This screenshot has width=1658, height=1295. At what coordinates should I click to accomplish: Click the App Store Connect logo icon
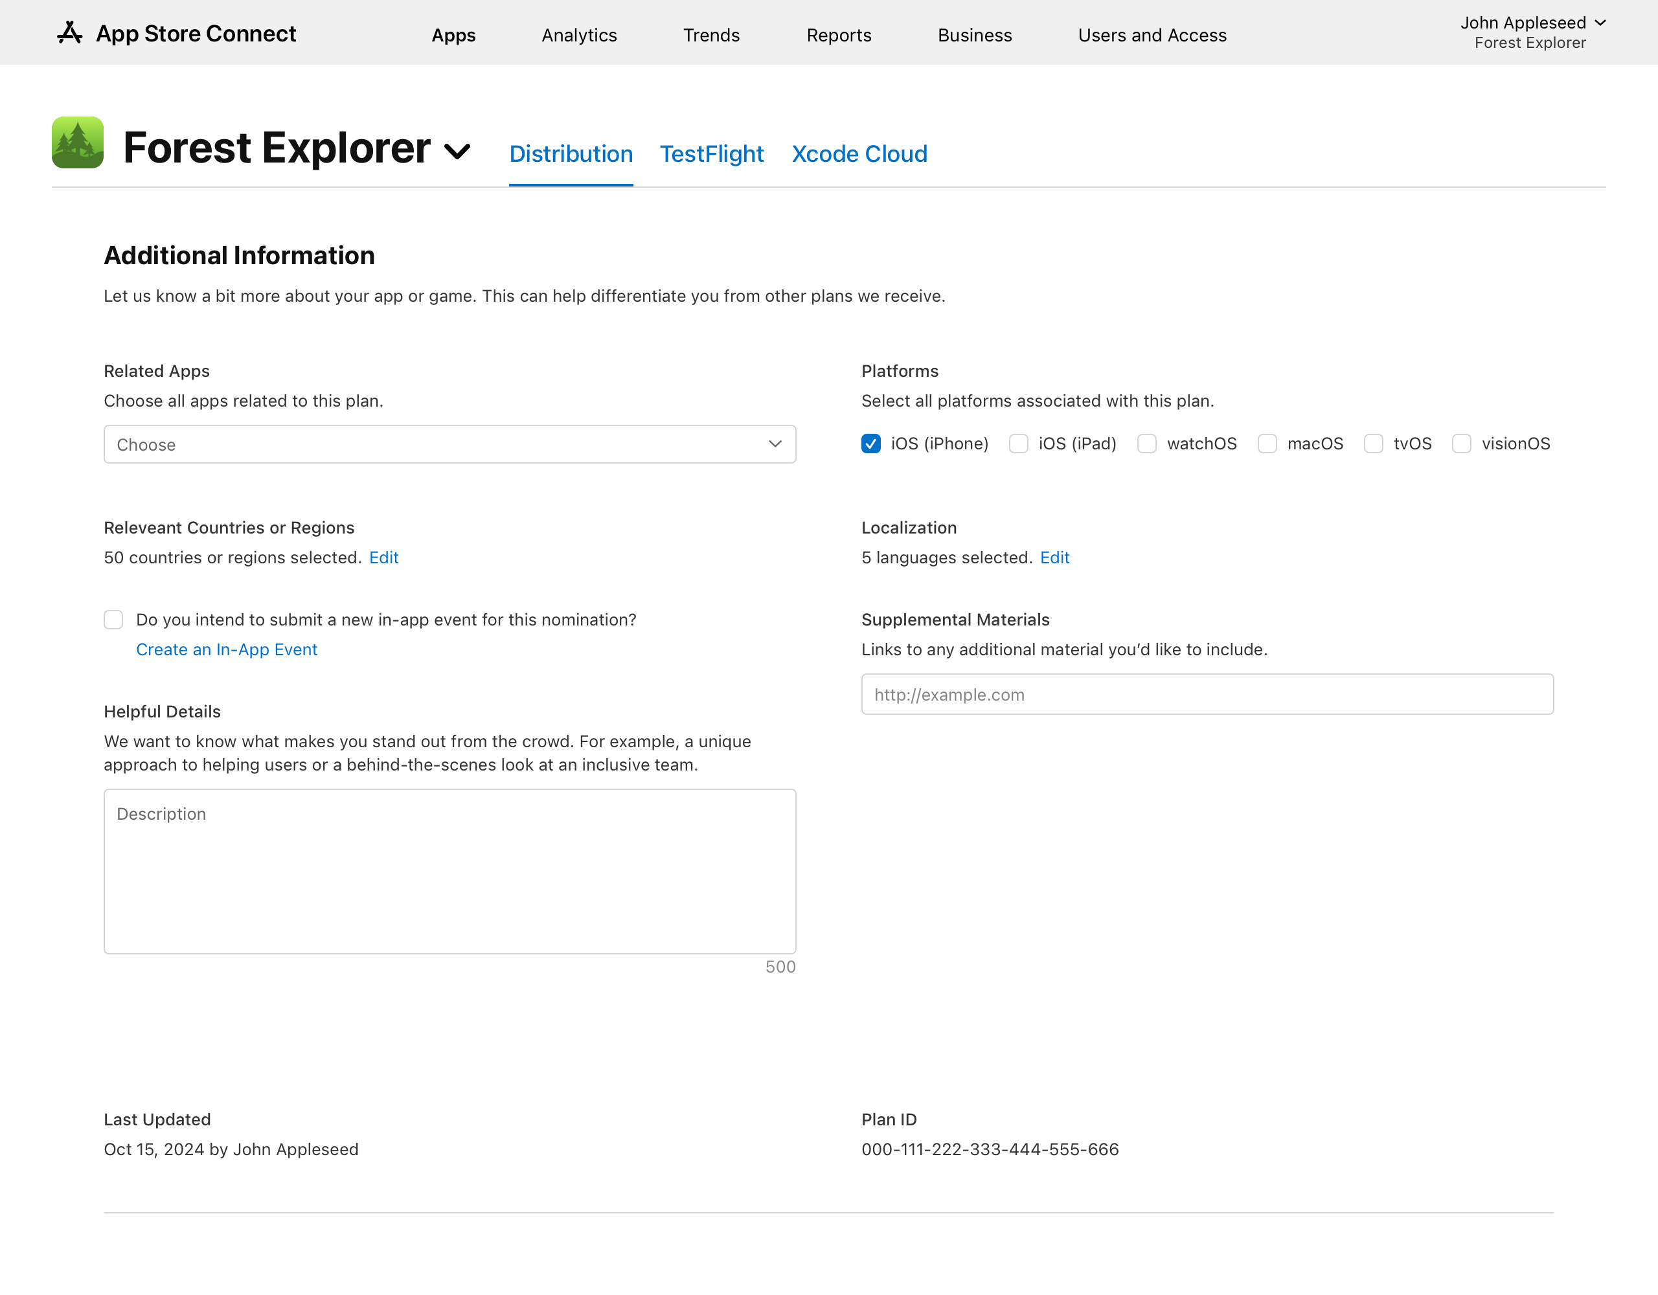coord(69,32)
